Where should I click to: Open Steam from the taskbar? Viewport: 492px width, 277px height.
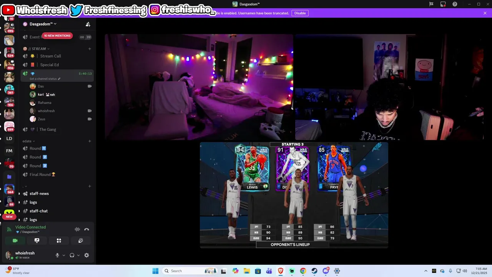314,271
